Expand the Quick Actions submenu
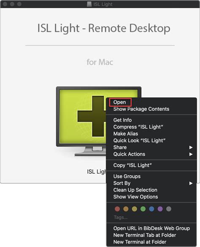 point(151,154)
